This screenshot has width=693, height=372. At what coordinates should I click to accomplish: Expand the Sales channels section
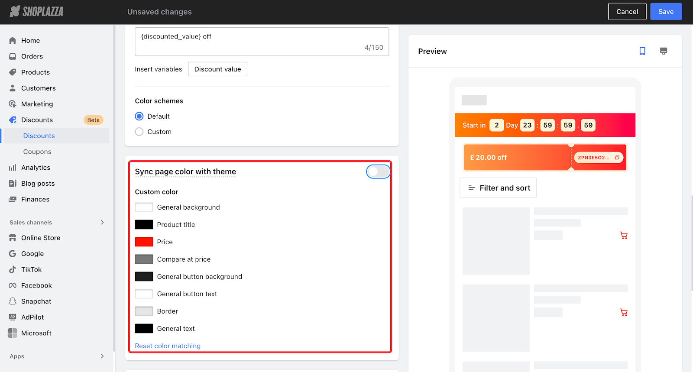pos(102,222)
